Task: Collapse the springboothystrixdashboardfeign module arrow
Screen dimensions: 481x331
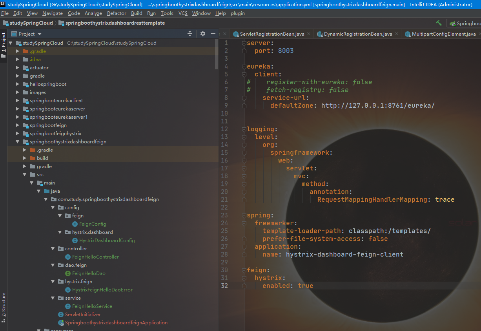Action: point(18,142)
